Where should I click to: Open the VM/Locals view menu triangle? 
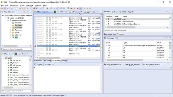point(165,38)
